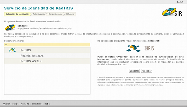
Task: Click the RedIRIS icon in the institution list
Action: click(12, 50)
